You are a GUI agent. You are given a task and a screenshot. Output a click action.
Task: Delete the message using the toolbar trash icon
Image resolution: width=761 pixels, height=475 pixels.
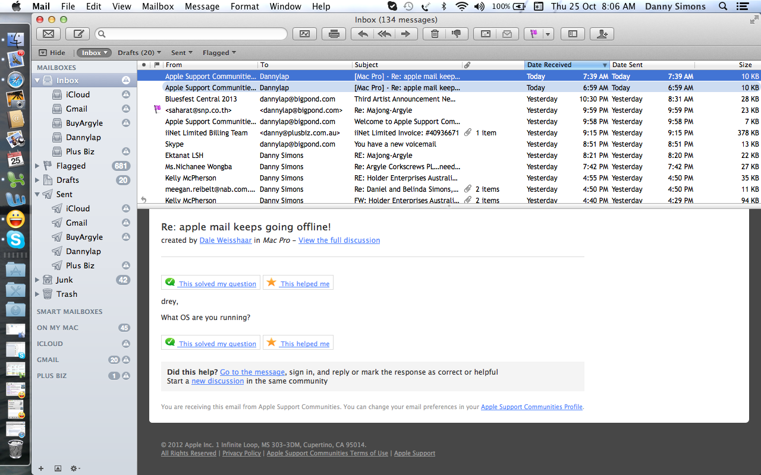point(435,34)
